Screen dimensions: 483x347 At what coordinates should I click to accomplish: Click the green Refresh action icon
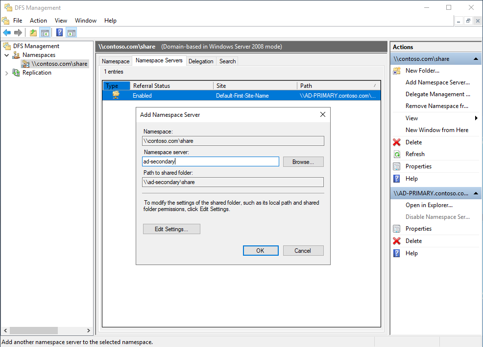(x=397, y=154)
